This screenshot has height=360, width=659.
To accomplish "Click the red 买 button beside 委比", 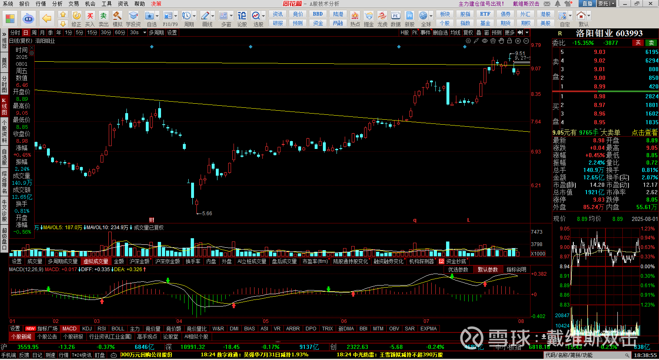I will 638,43.
